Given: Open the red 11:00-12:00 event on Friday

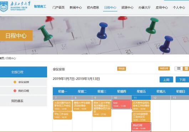Looking at the screenshot, I should coord(141,127).
